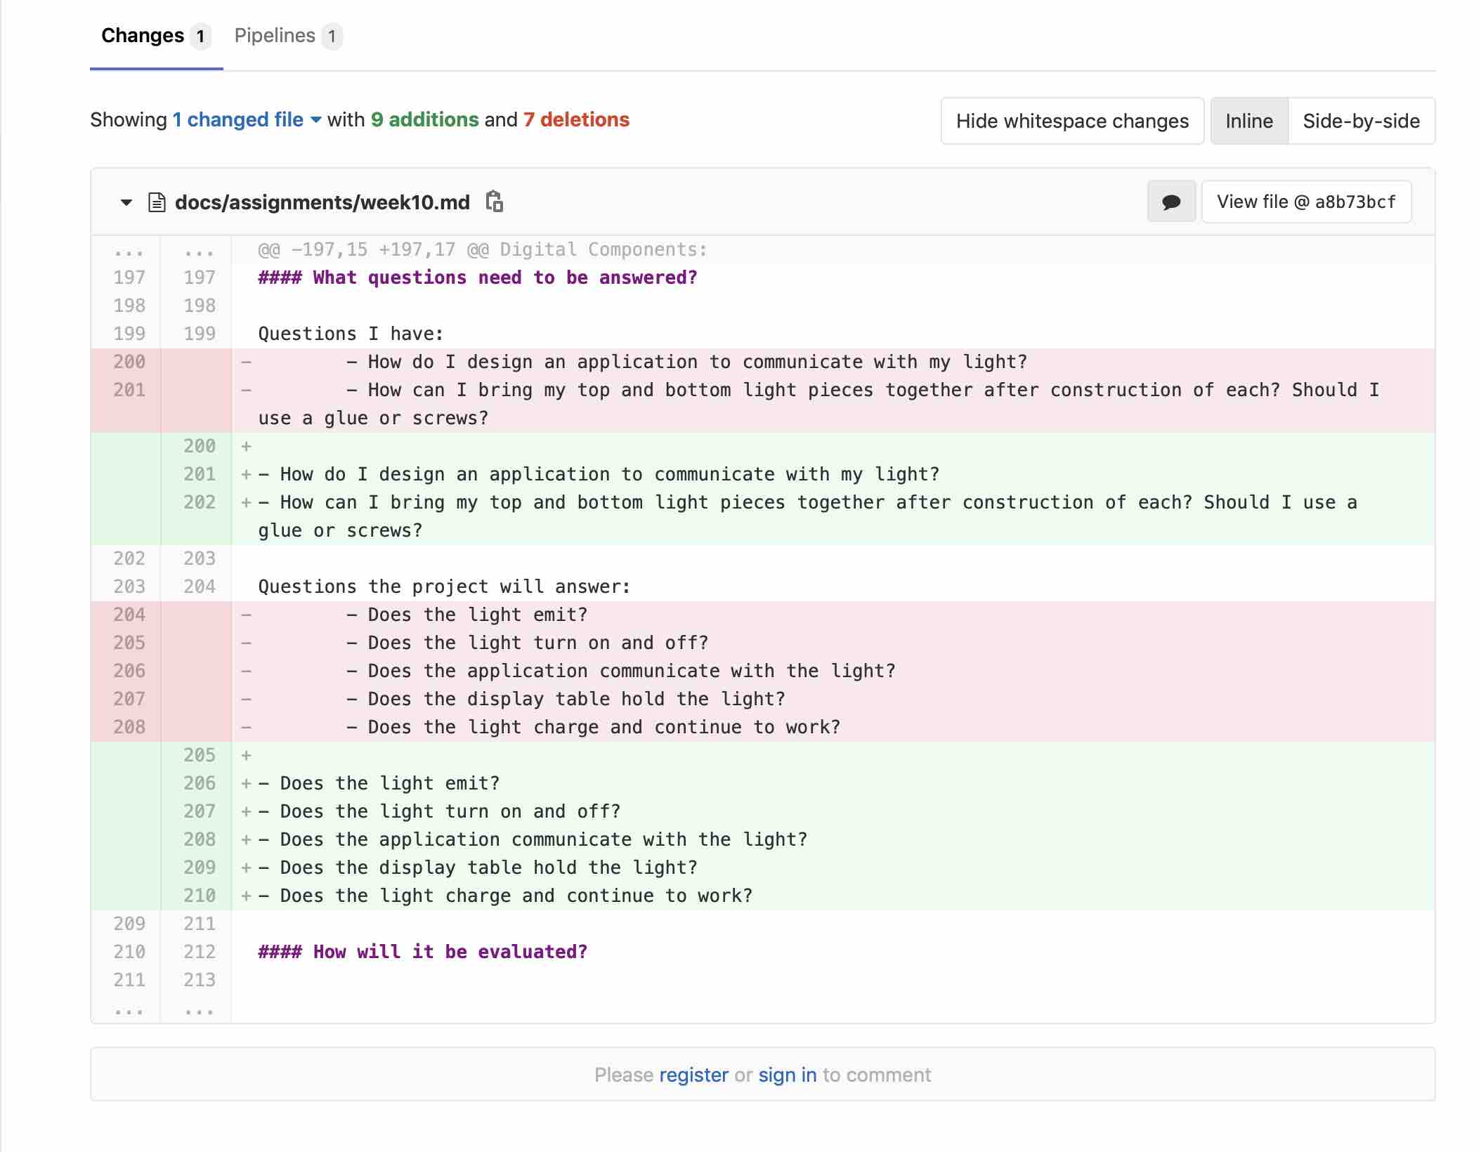
Task: Click the sign in link
Action: pos(788,1075)
